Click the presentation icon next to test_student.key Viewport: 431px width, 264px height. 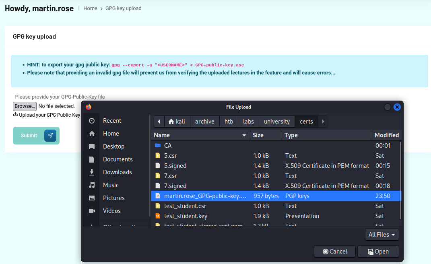coord(158,216)
